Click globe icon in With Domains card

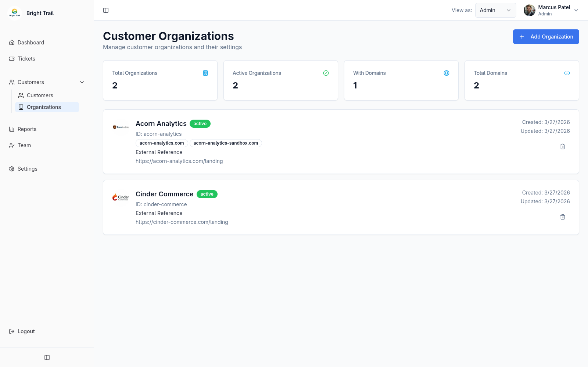447,73
